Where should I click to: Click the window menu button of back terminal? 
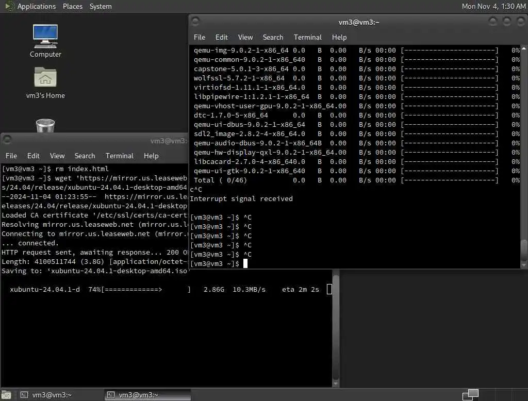point(7,139)
